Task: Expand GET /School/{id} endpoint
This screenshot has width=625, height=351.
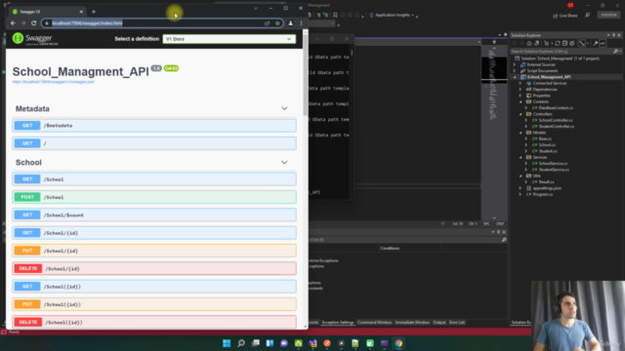Action: pyautogui.click(x=154, y=233)
